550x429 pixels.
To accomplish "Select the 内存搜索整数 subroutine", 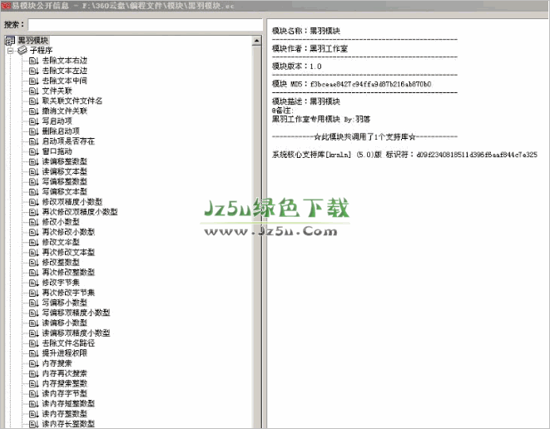I will [65, 383].
